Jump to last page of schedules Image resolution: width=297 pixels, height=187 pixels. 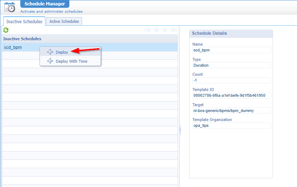tap(173, 30)
